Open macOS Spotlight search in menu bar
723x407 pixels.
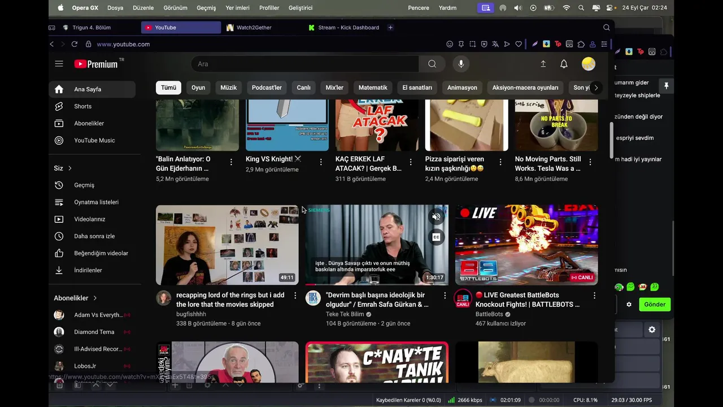[x=581, y=8]
